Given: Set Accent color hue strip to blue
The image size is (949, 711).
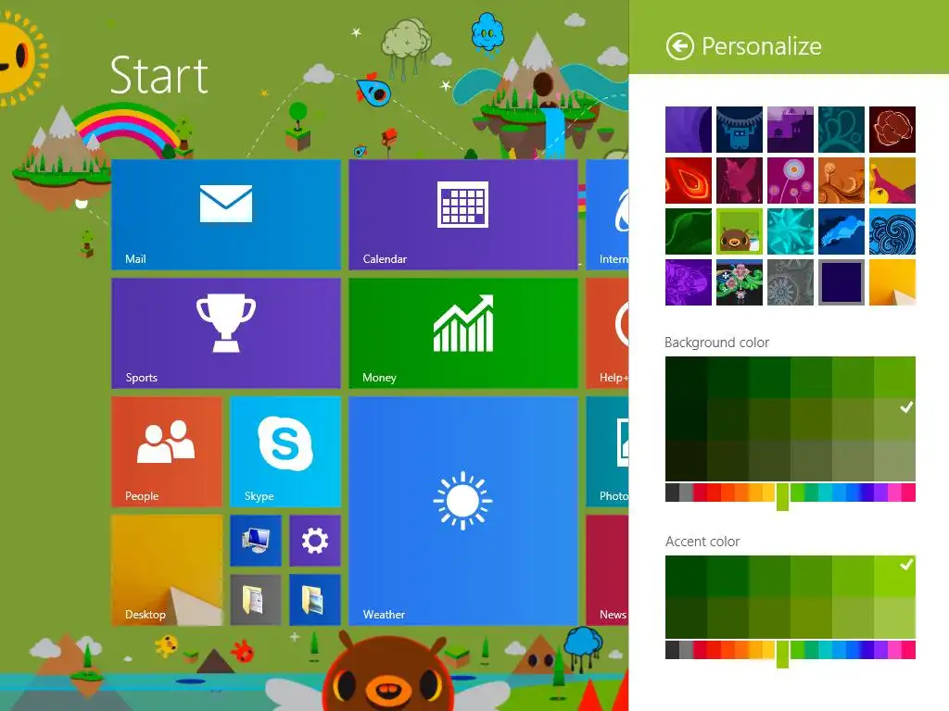Looking at the screenshot, I should [853, 650].
